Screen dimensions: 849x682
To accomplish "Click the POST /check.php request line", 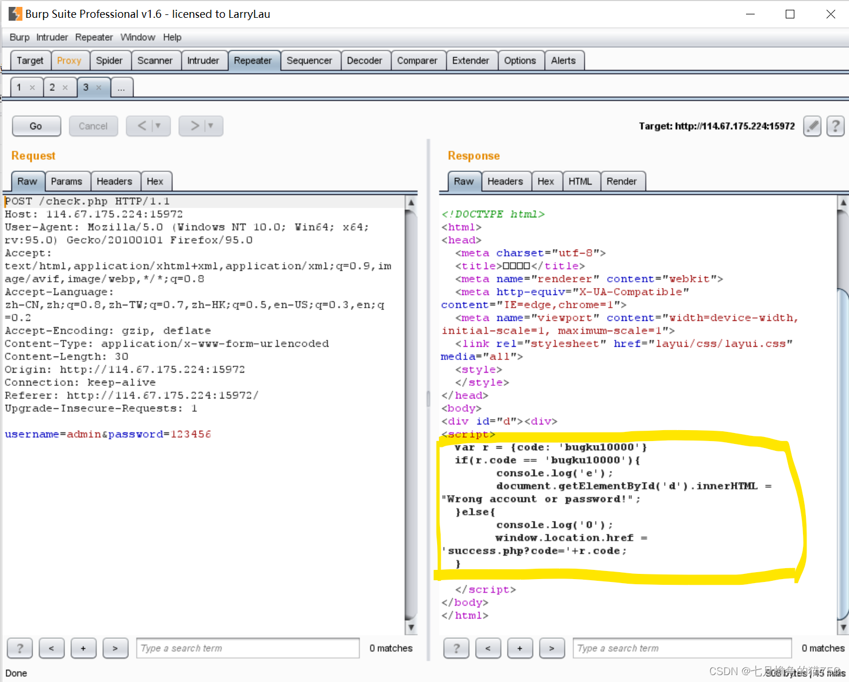I will tap(87, 201).
